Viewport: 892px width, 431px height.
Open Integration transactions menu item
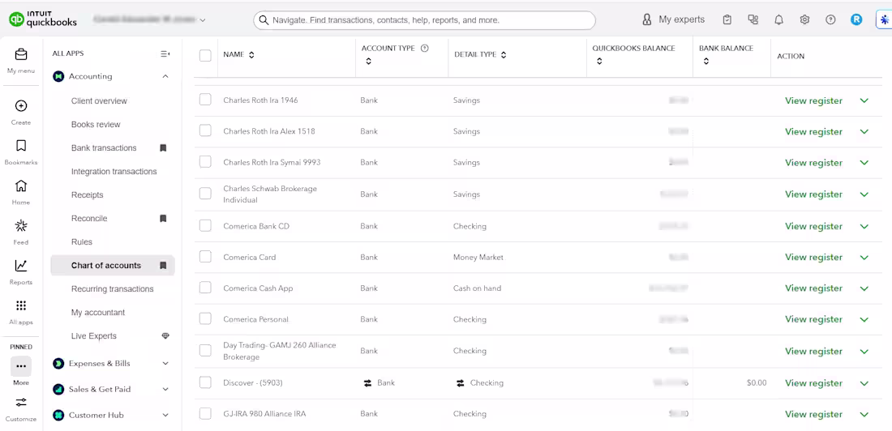[114, 172]
